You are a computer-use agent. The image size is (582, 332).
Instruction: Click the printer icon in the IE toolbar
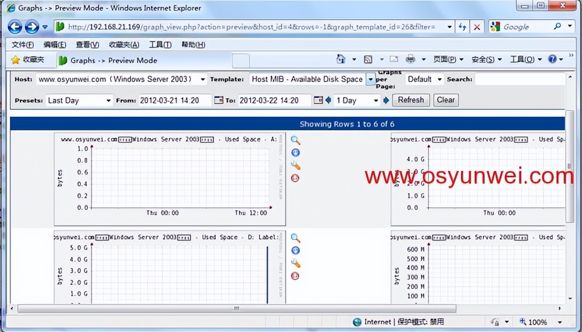point(410,60)
